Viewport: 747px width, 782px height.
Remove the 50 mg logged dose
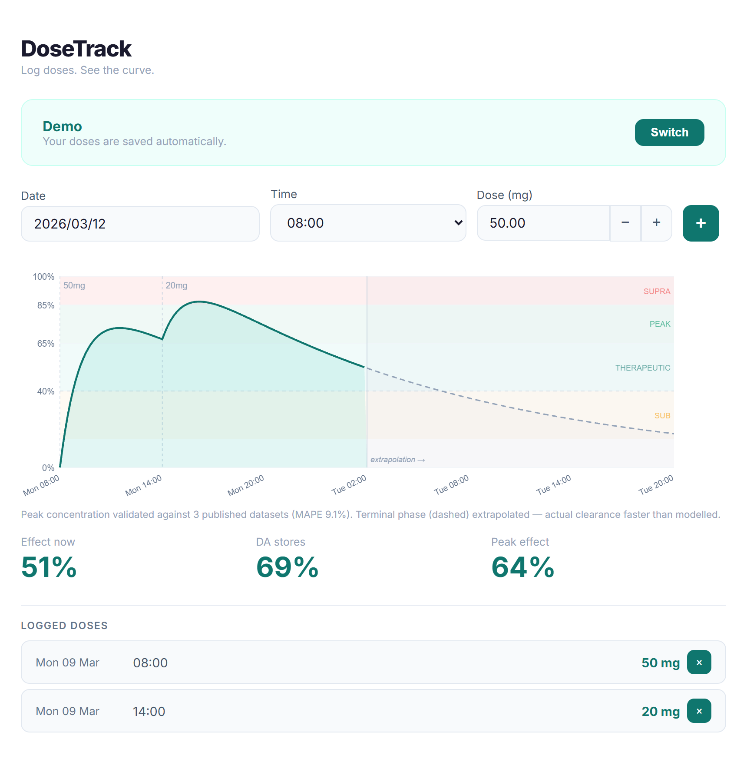[x=699, y=663]
